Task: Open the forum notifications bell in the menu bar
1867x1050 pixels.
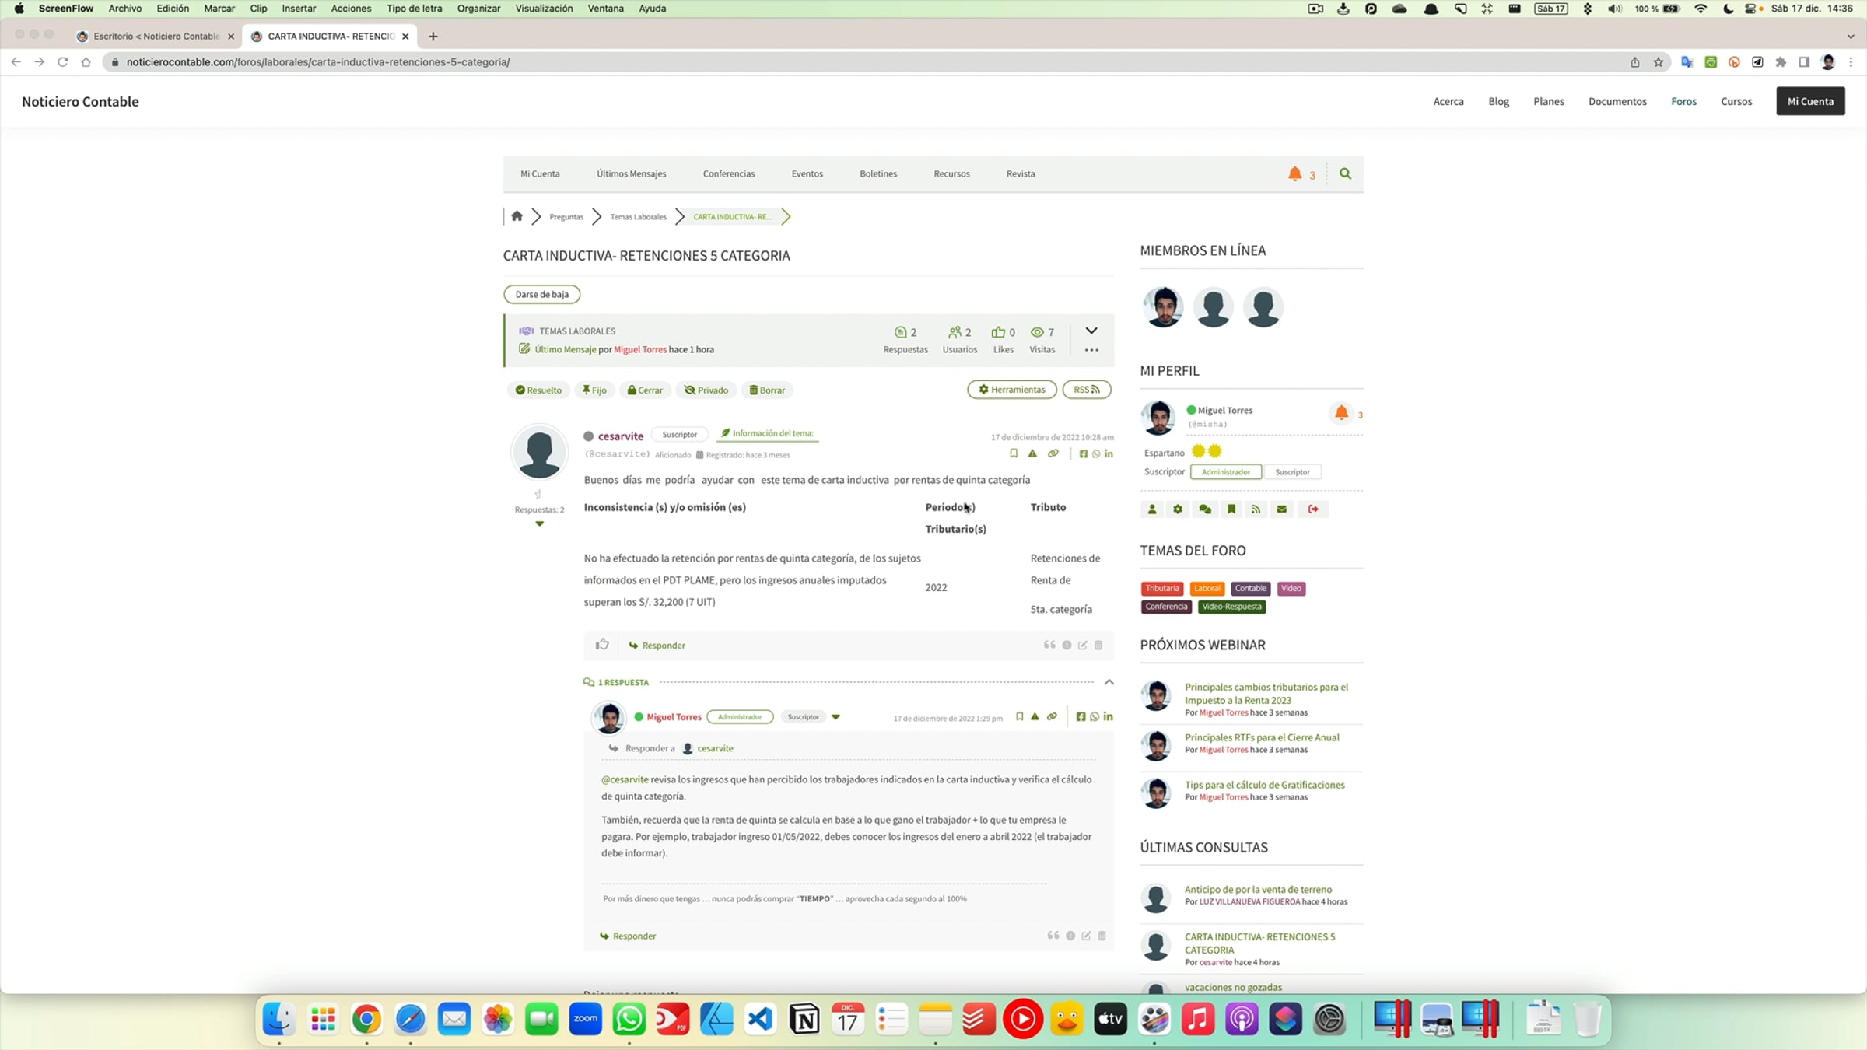Action: pos(1294,174)
